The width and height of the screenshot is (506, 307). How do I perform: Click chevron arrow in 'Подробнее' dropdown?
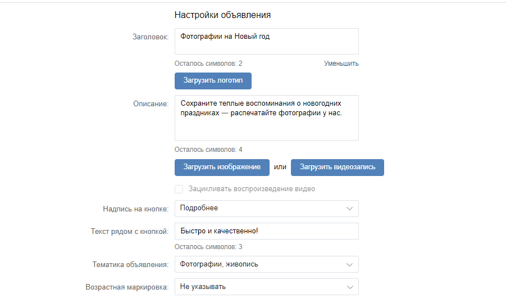pos(349,209)
